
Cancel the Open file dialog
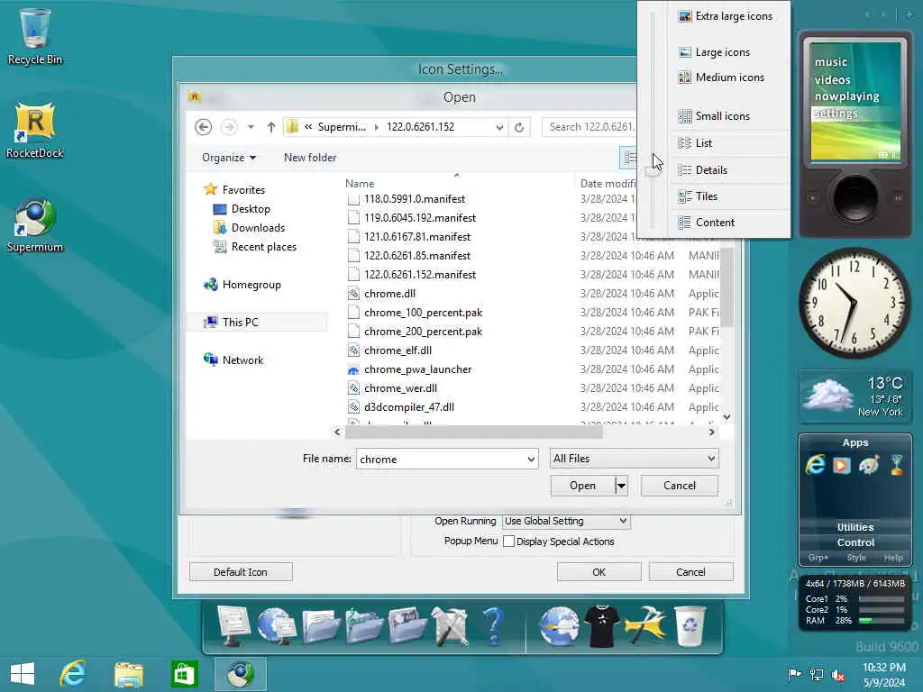click(680, 486)
